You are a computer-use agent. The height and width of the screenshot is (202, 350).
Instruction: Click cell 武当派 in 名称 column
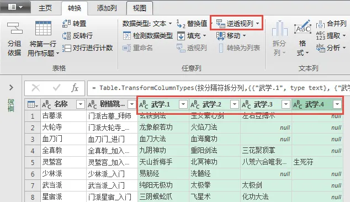[x=63, y=185]
